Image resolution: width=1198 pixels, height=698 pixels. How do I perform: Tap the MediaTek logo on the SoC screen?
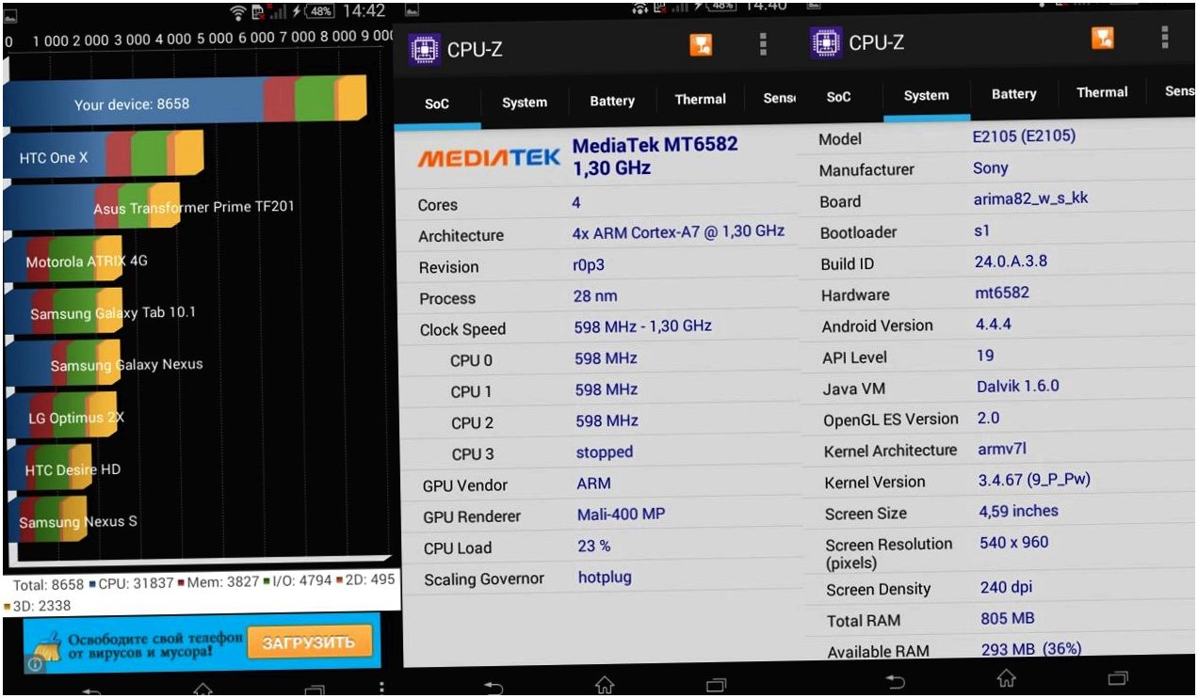489,158
